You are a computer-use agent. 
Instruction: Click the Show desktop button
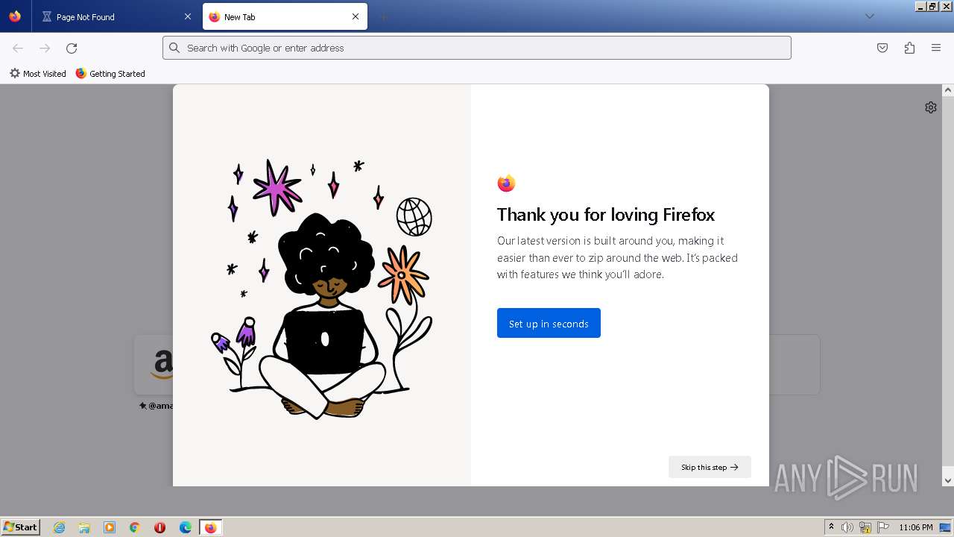pyautogui.click(x=946, y=527)
